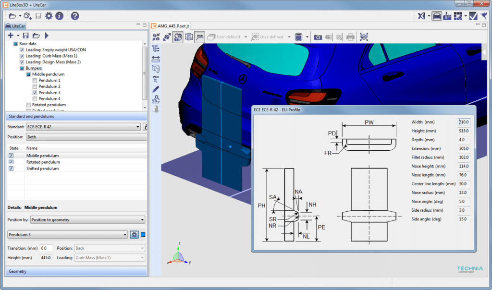Uncheck Middle pendulum in State table
This screenshot has width=492, height=290.
tap(11, 156)
